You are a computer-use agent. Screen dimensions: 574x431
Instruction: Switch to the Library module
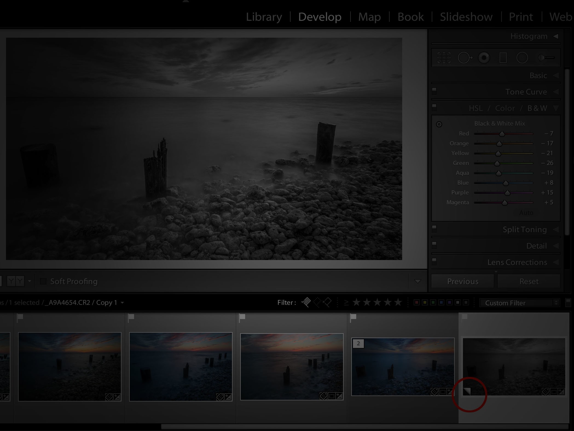[x=264, y=16]
